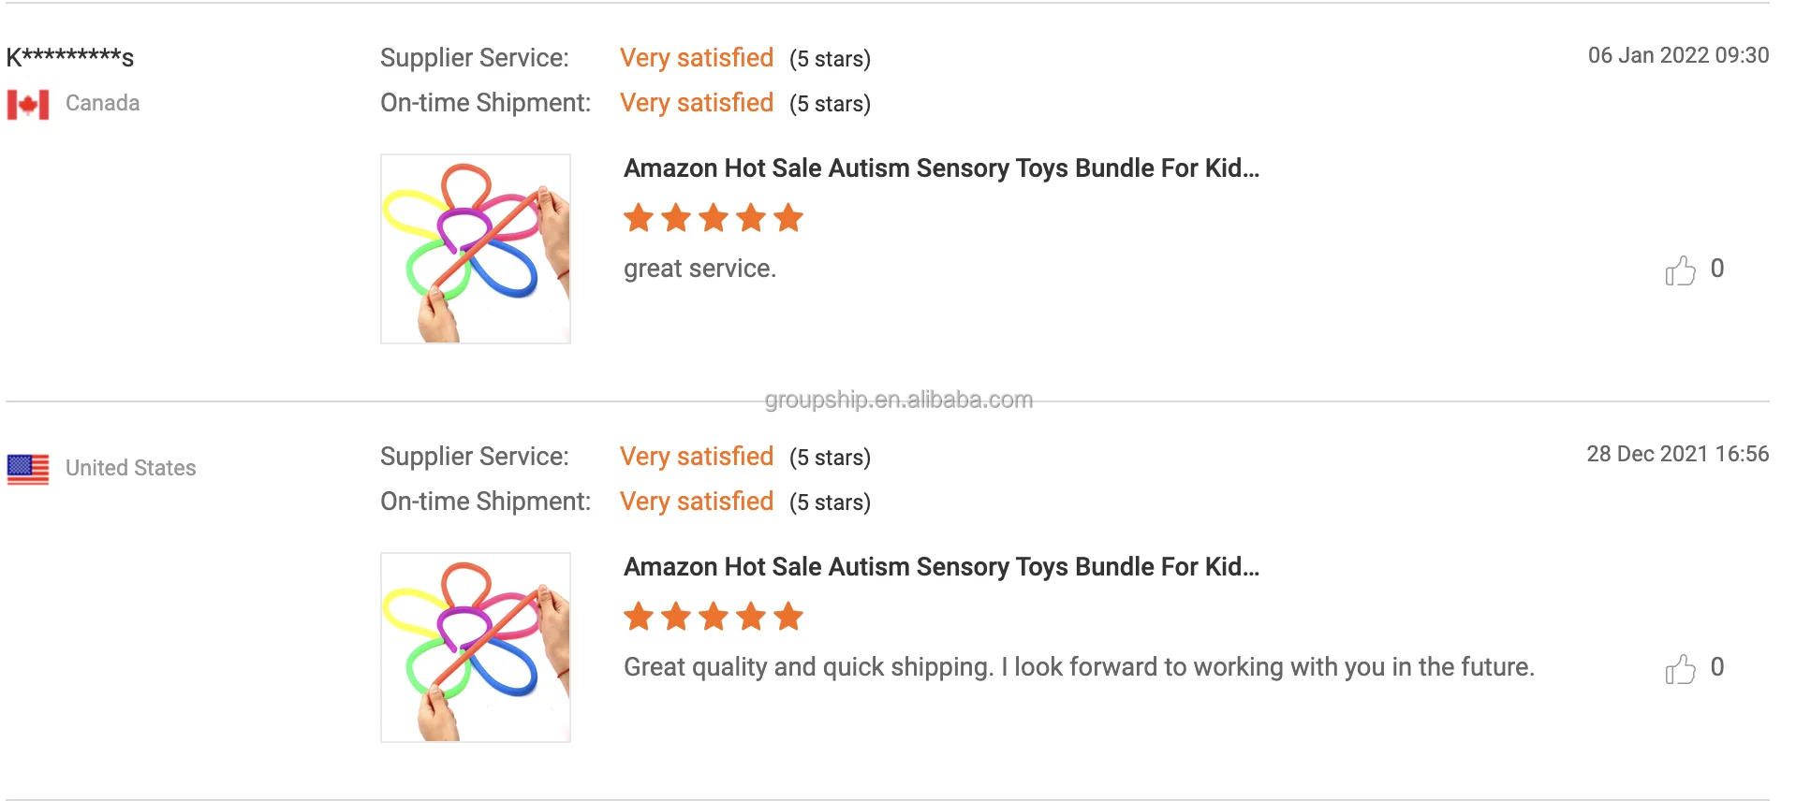Viewport: 1796px width, 801px height.
Task: Click the five-star rating in the Canada review
Action: pos(714,218)
